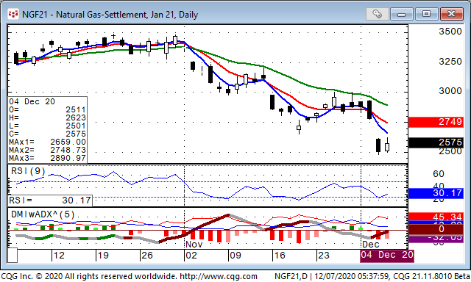Viewport: 471px width, 282px height.
Task: Click the 23 date on the time axis
Action: pos(324,256)
